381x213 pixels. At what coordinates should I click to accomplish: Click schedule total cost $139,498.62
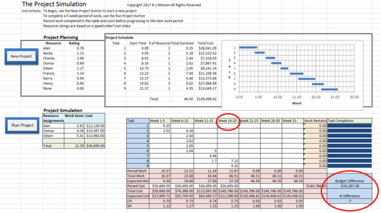coord(207,99)
